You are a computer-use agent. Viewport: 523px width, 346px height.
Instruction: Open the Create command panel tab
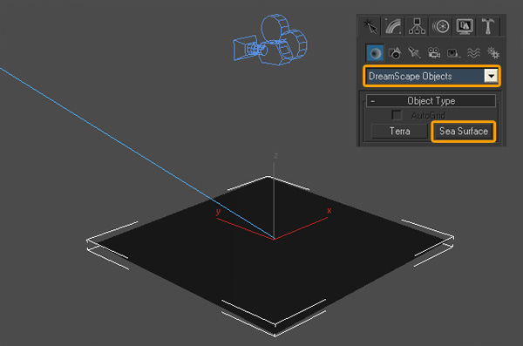[370, 26]
